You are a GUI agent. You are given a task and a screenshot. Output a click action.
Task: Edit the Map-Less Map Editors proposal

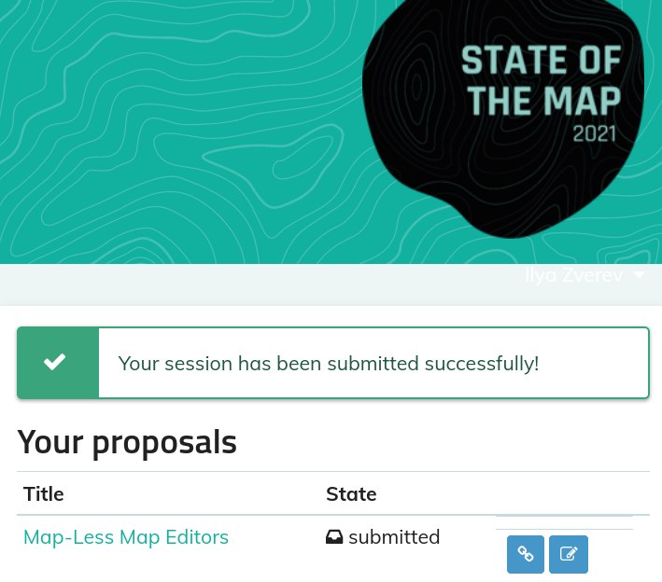pos(569,554)
